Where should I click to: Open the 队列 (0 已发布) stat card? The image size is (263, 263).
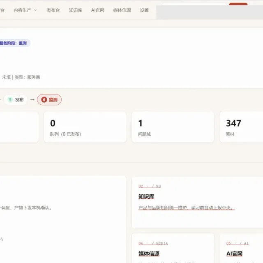tap(85, 127)
